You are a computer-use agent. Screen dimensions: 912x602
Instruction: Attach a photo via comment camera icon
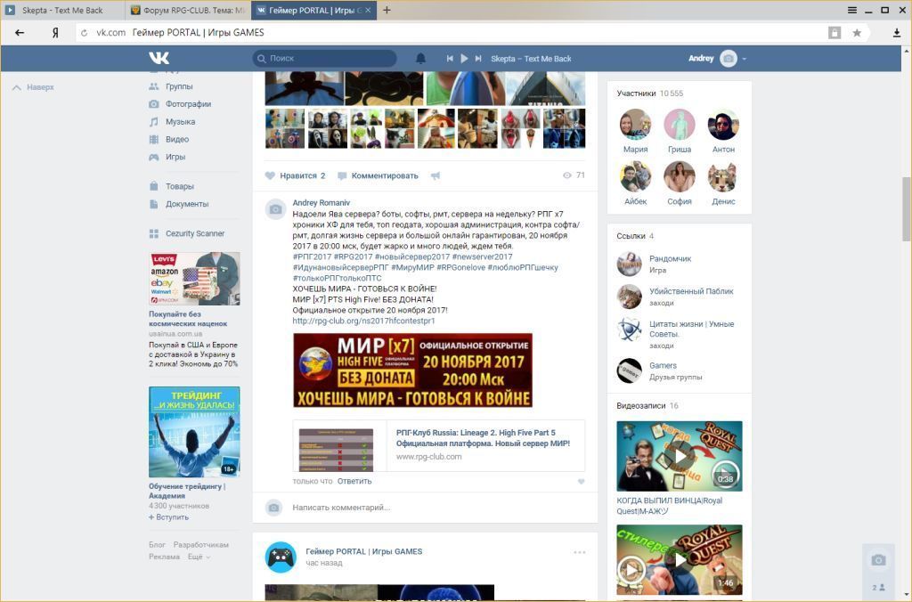coord(274,508)
